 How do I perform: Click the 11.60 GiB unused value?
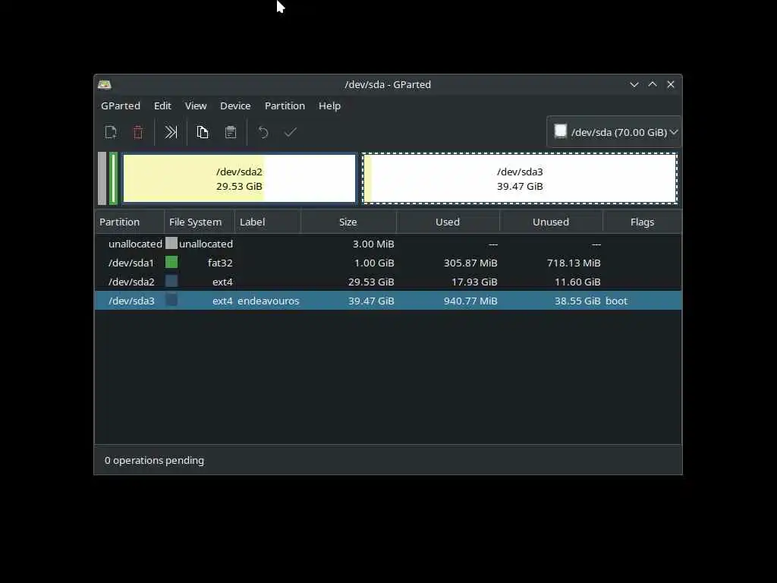[x=577, y=282]
